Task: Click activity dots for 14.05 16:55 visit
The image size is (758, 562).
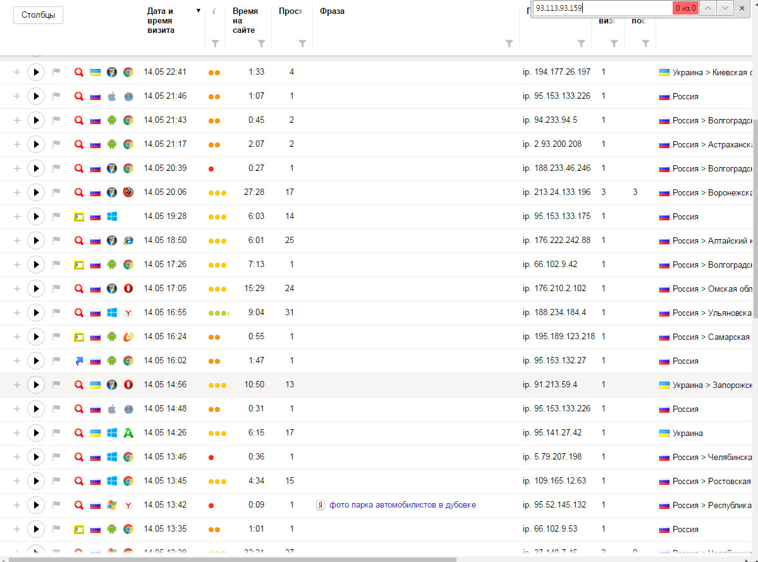Action: point(219,313)
